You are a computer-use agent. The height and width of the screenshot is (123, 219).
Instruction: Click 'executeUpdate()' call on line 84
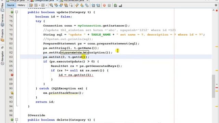71,61
